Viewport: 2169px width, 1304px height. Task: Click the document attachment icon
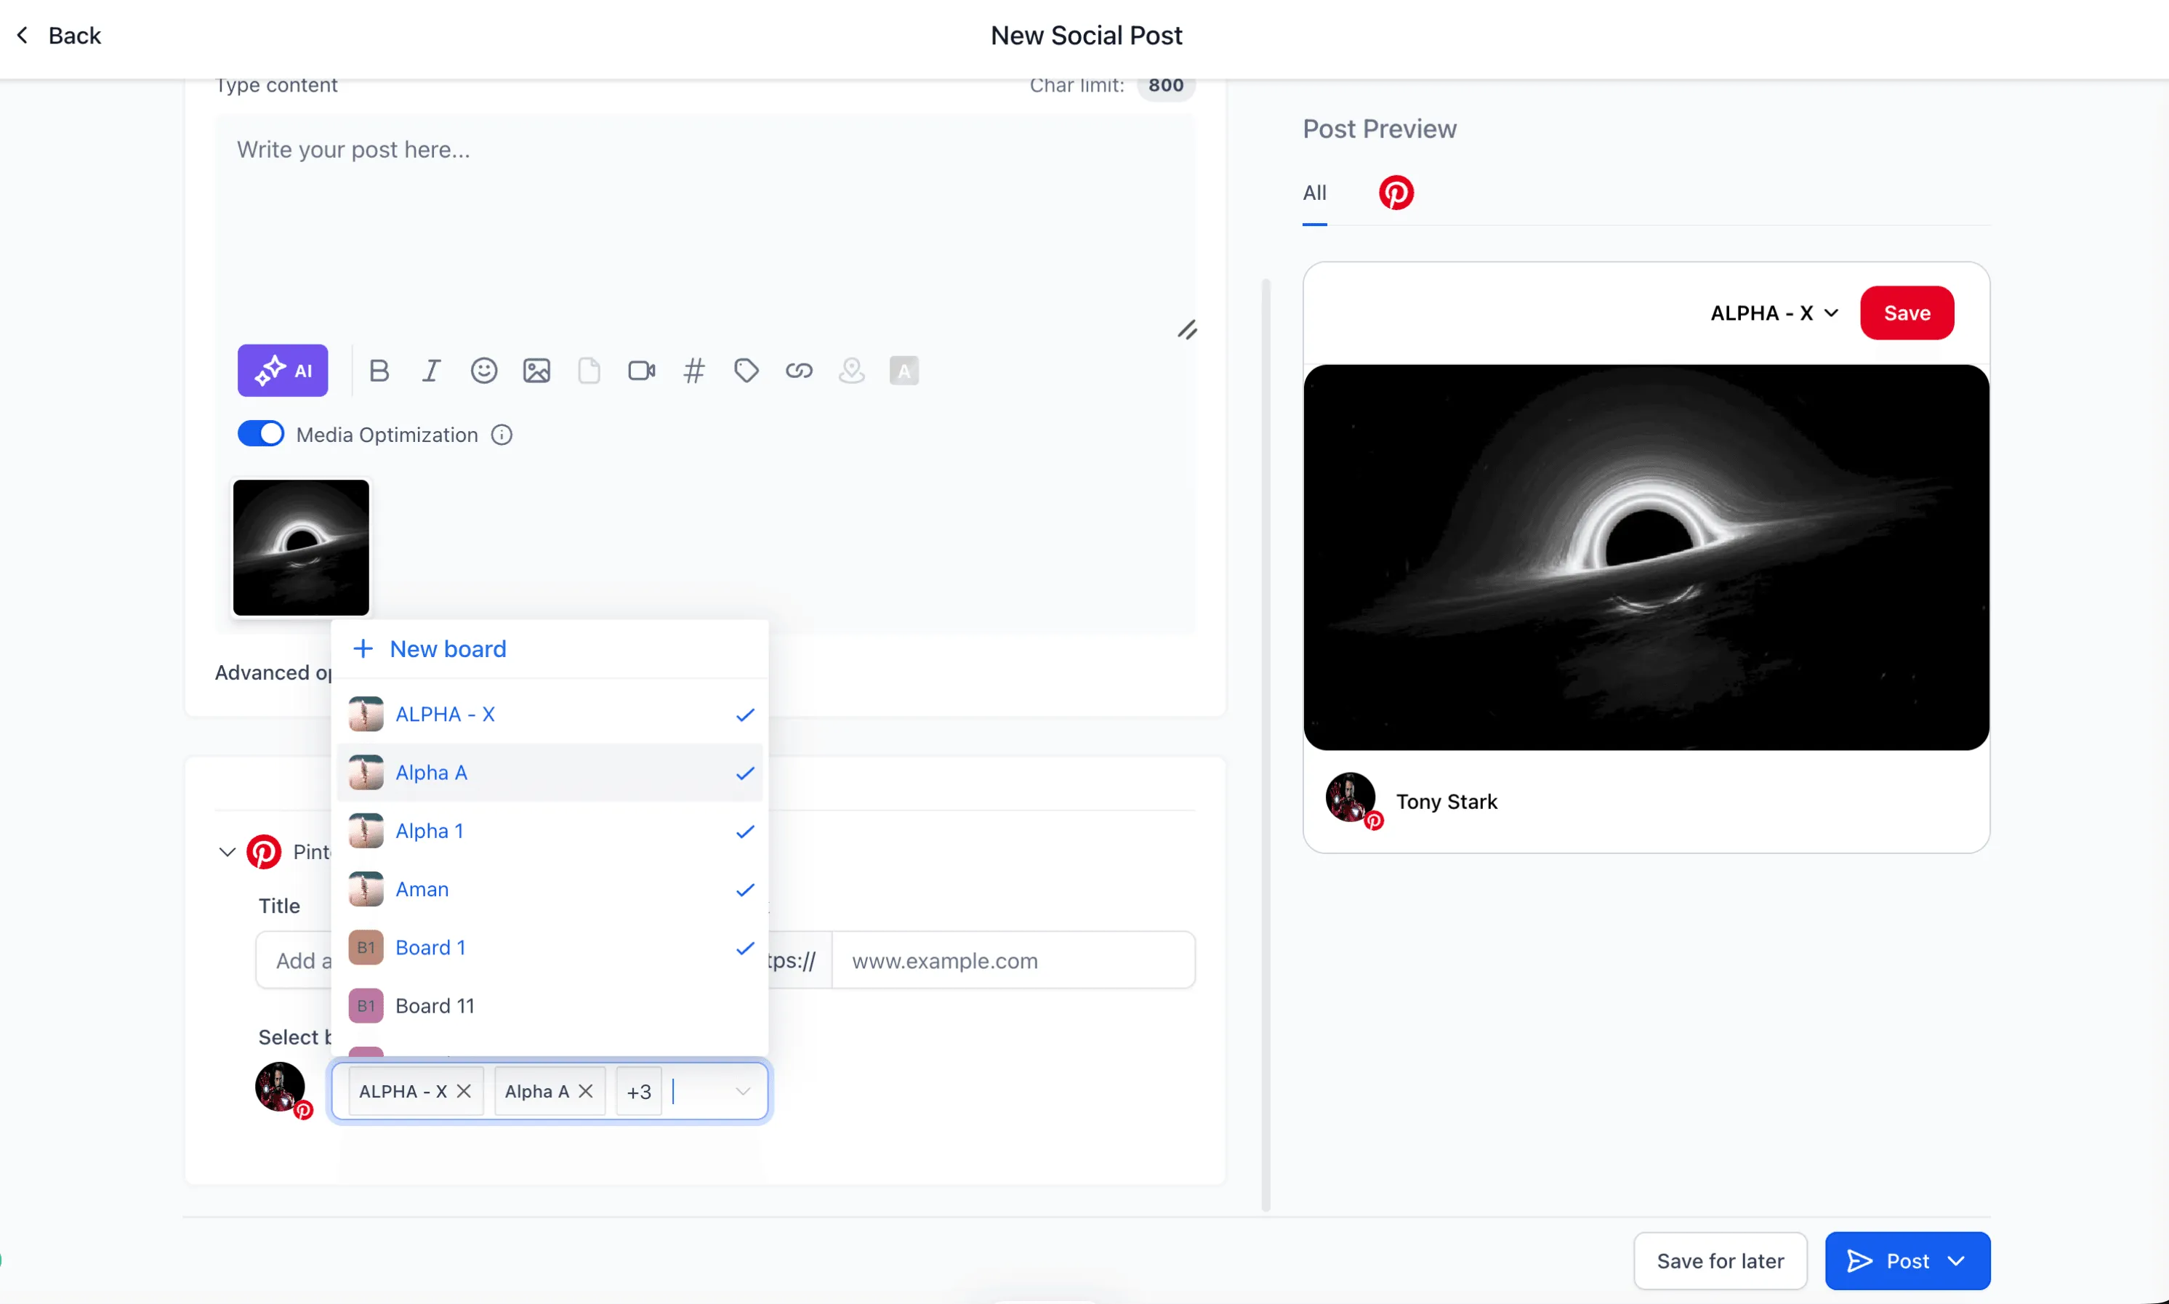pos(589,371)
